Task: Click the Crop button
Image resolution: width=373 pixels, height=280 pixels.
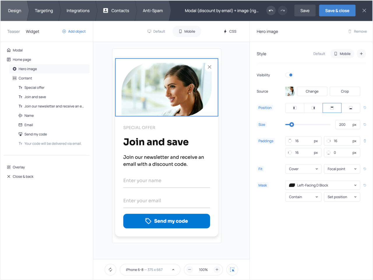Action: [x=345, y=91]
